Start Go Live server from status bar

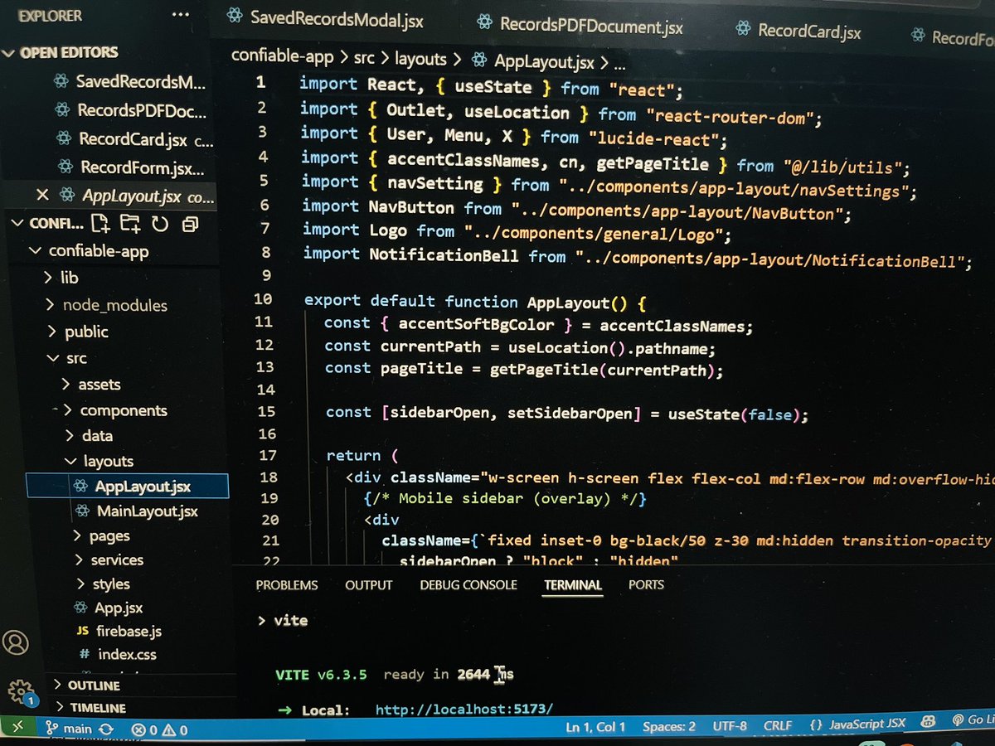pos(972,720)
